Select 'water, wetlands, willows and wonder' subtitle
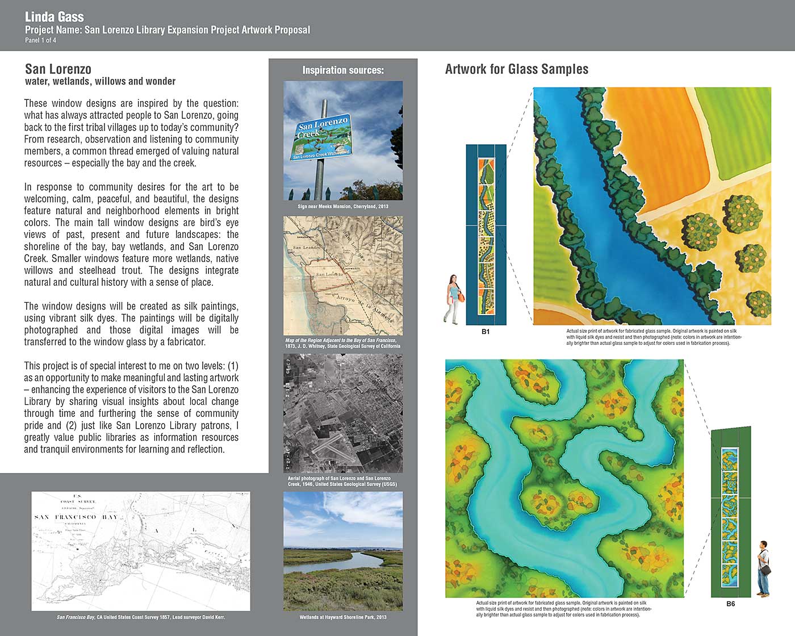The image size is (795, 636). click(100, 81)
